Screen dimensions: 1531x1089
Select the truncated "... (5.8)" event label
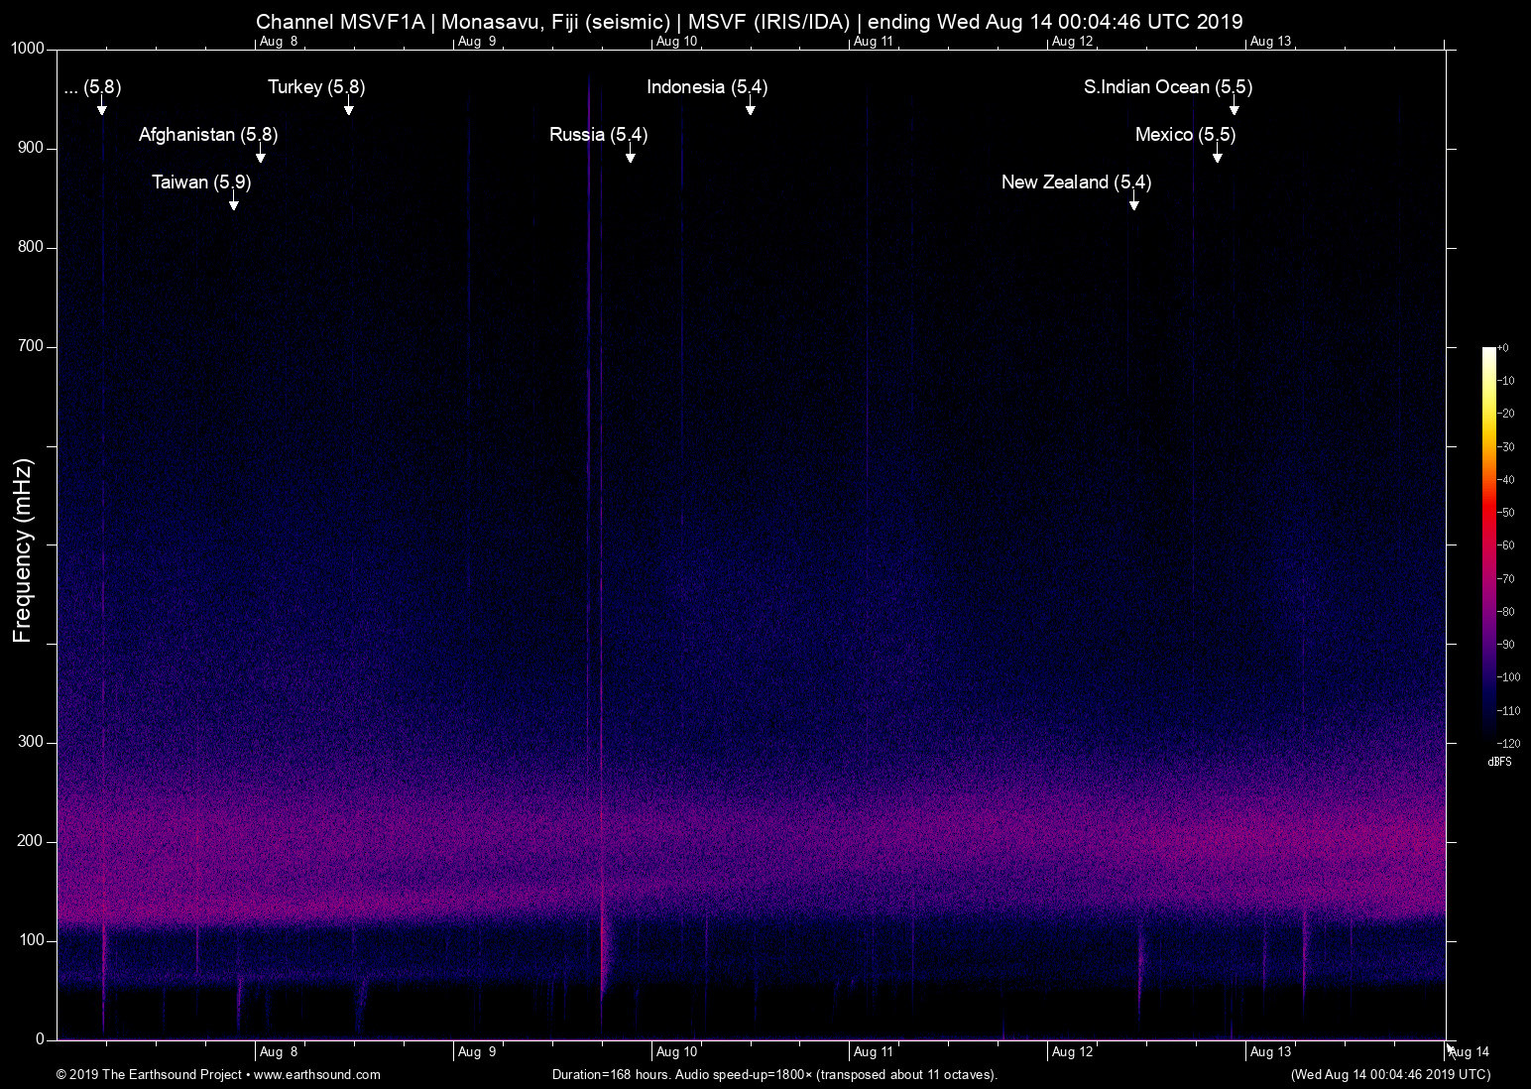tap(92, 87)
